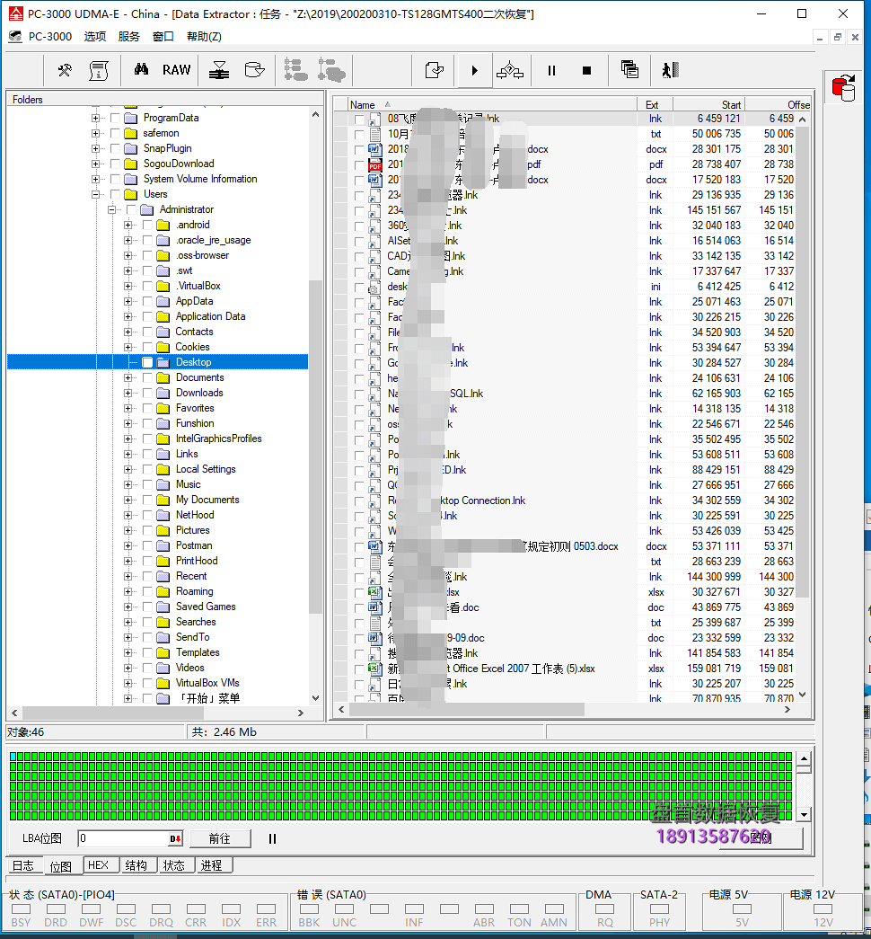Image resolution: width=871 pixels, height=939 pixels.
Task: Collapse the Administrator folder node
Action: [x=111, y=209]
